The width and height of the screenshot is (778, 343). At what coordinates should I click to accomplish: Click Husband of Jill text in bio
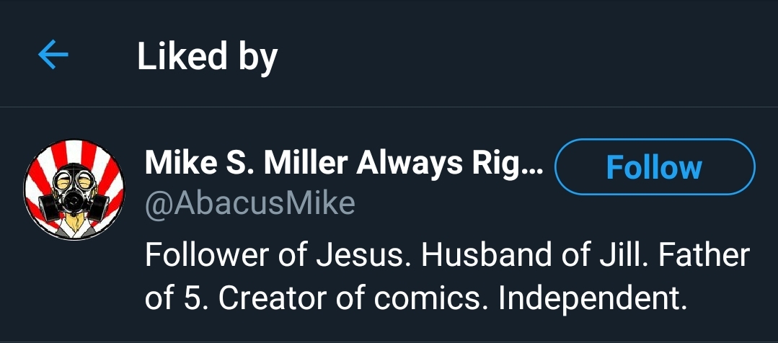pos(527,255)
